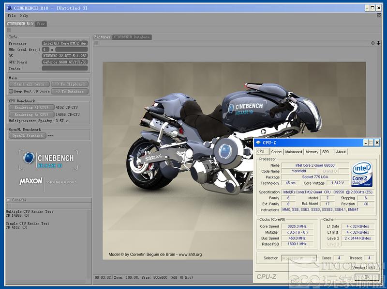Switch to CPU-Z Cache tab

(276, 152)
